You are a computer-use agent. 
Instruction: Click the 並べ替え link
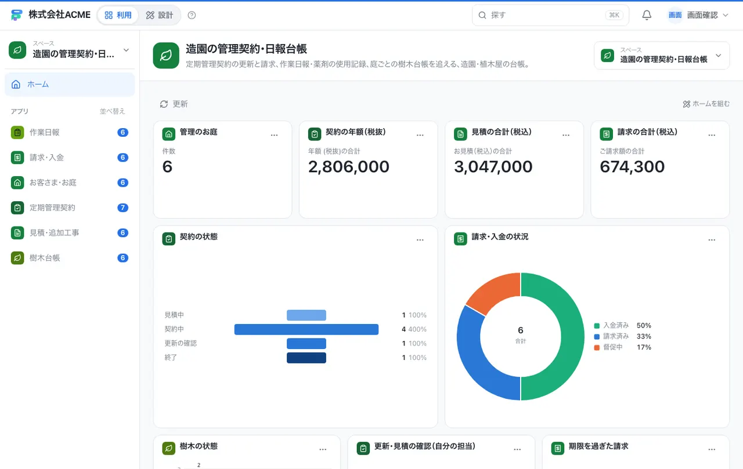pos(112,111)
